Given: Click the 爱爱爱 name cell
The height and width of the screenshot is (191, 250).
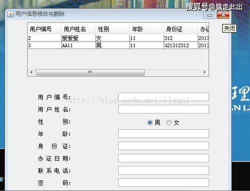Looking at the screenshot, I should point(79,38).
